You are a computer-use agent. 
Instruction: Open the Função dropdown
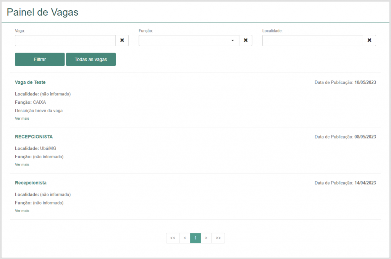(x=189, y=40)
